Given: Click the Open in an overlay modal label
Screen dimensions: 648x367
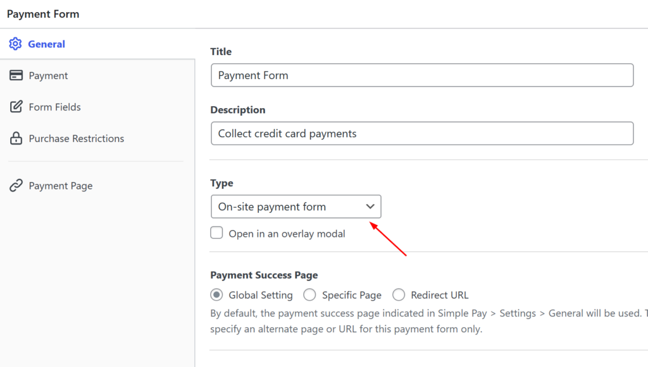Looking at the screenshot, I should 287,234.
